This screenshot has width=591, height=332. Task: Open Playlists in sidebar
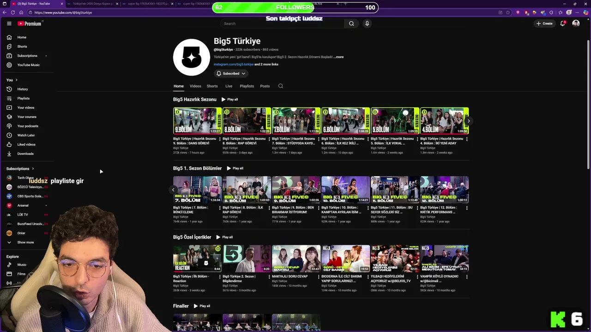pos(28,98)
